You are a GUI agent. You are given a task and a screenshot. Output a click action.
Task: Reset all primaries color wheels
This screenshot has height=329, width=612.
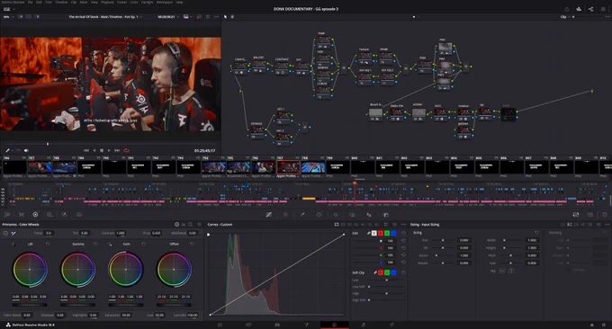coord(199,225)
